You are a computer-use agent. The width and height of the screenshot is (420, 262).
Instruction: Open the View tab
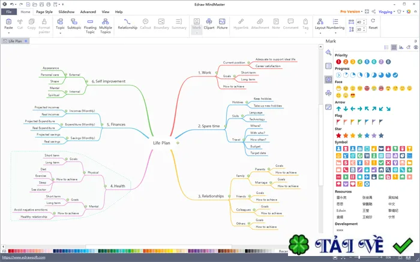point(105,12)
